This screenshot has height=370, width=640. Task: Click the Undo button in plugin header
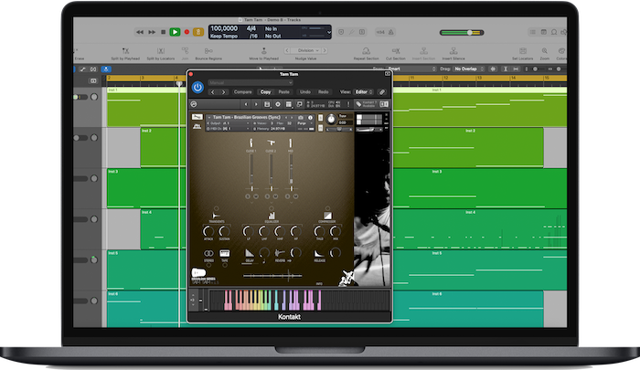[304, 91]
